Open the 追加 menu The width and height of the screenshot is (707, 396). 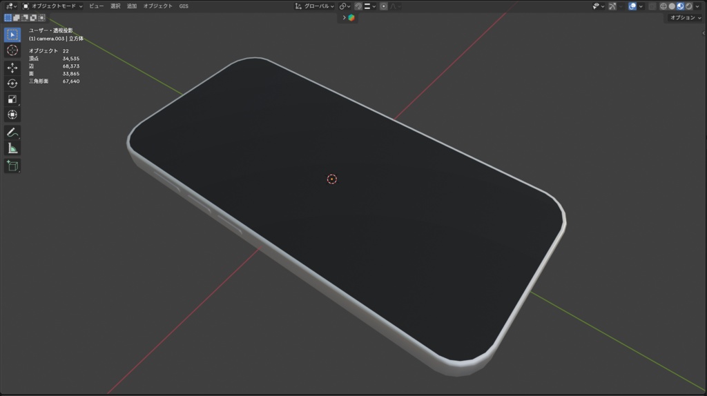click(132, 6)
